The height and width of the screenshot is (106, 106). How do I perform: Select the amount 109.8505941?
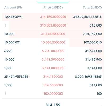pos(14,17)
